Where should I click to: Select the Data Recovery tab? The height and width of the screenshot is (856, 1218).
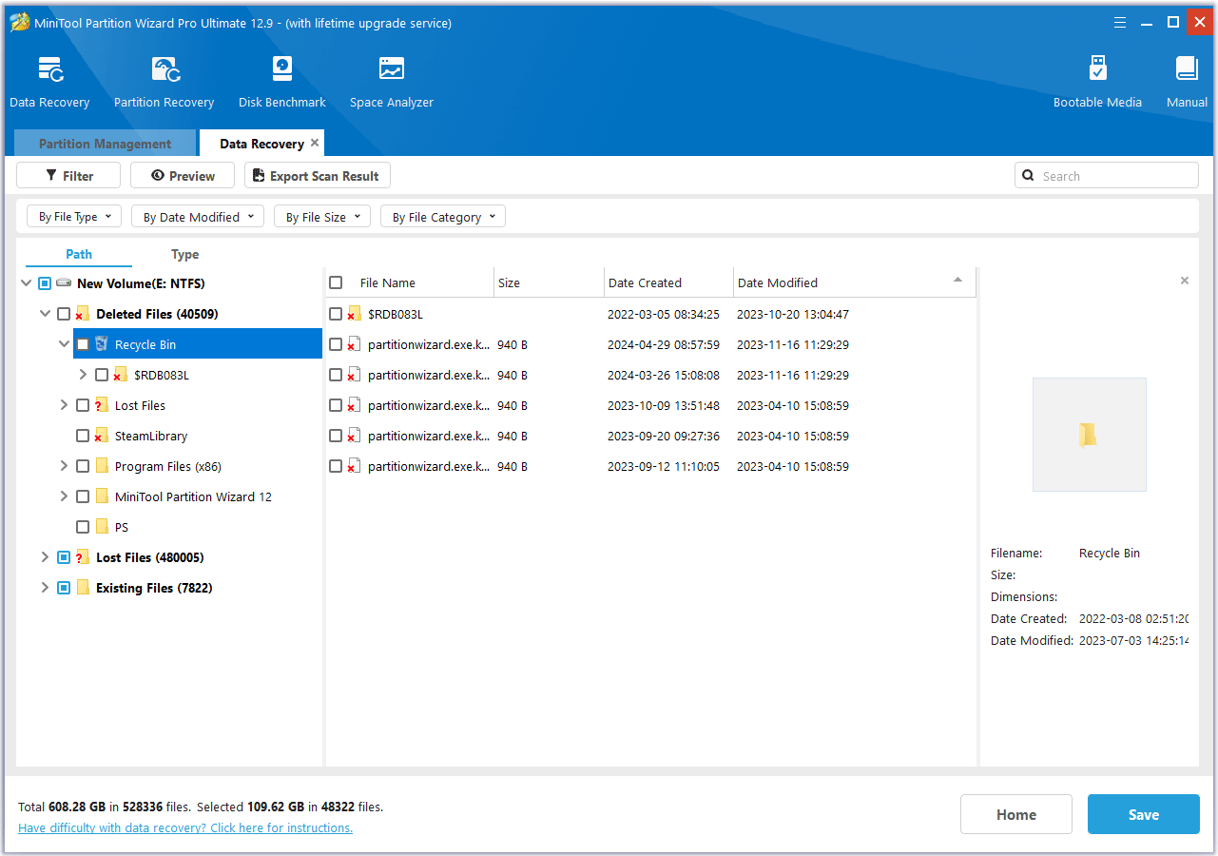261,144
